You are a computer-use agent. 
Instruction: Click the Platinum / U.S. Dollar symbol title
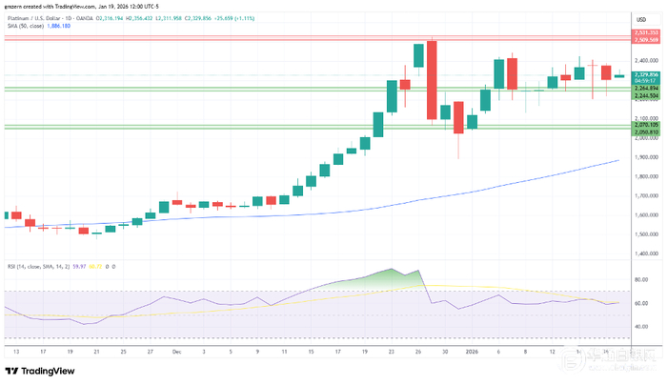(x=51, y=18)
